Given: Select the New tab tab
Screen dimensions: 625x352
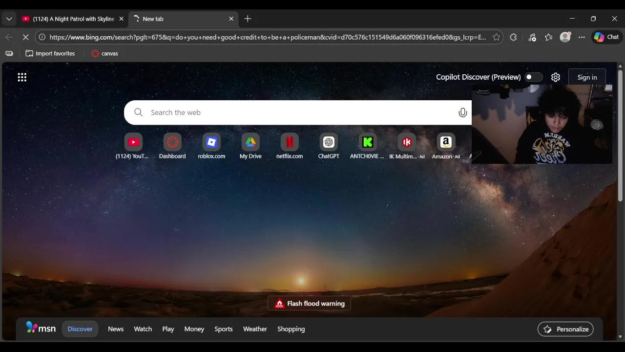Looking at the screenshot, I should pos(184,19).
